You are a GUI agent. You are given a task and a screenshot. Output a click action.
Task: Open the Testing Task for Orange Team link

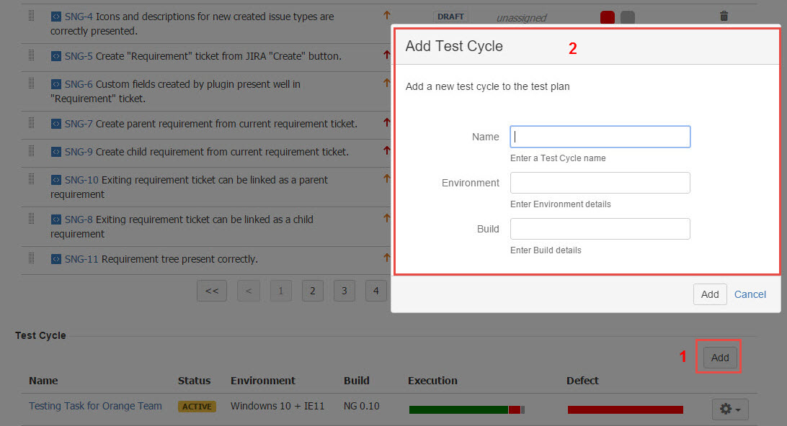[95, 406]
